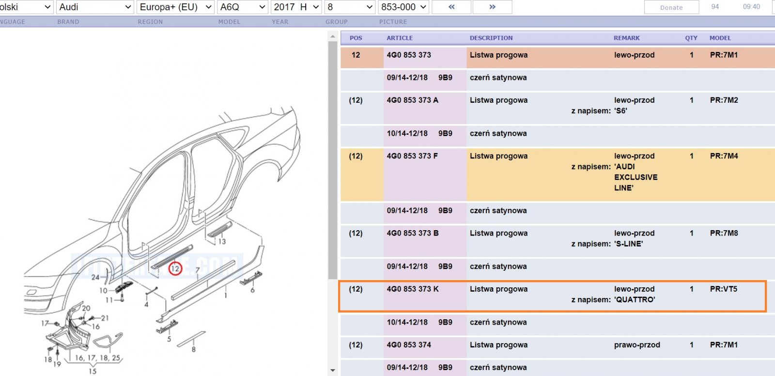775x376 pixels.
Task: Select article 4G0 853 373 K row
Action: point(553,296)
